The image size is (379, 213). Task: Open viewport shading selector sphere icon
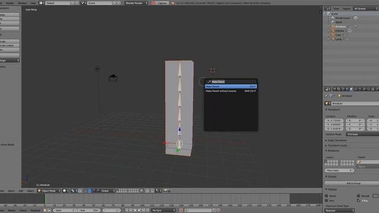point(66,191)
